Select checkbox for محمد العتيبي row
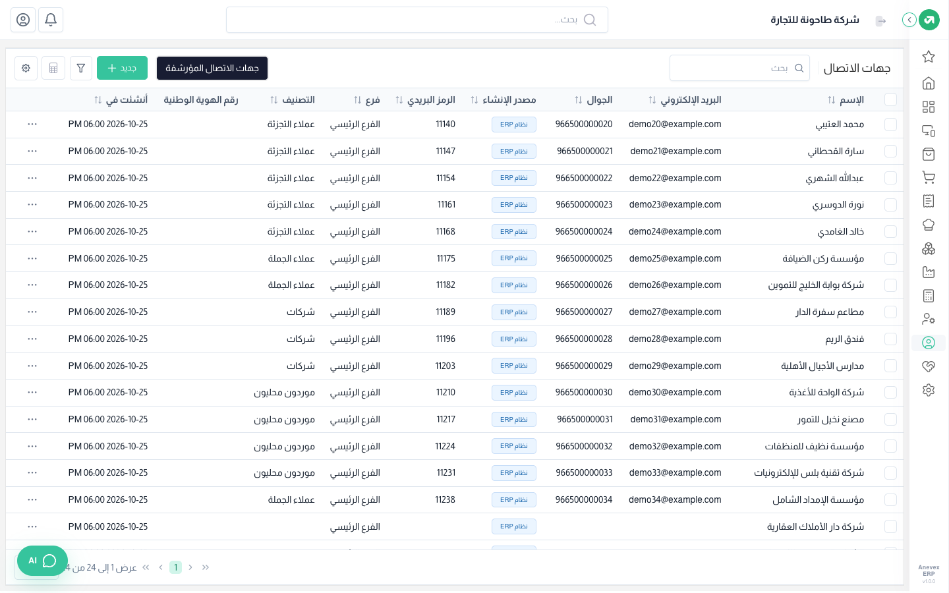This screenshot has height=593, width=949. coord(890,124)
